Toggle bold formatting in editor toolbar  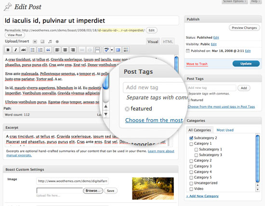[x=8, y=50]
